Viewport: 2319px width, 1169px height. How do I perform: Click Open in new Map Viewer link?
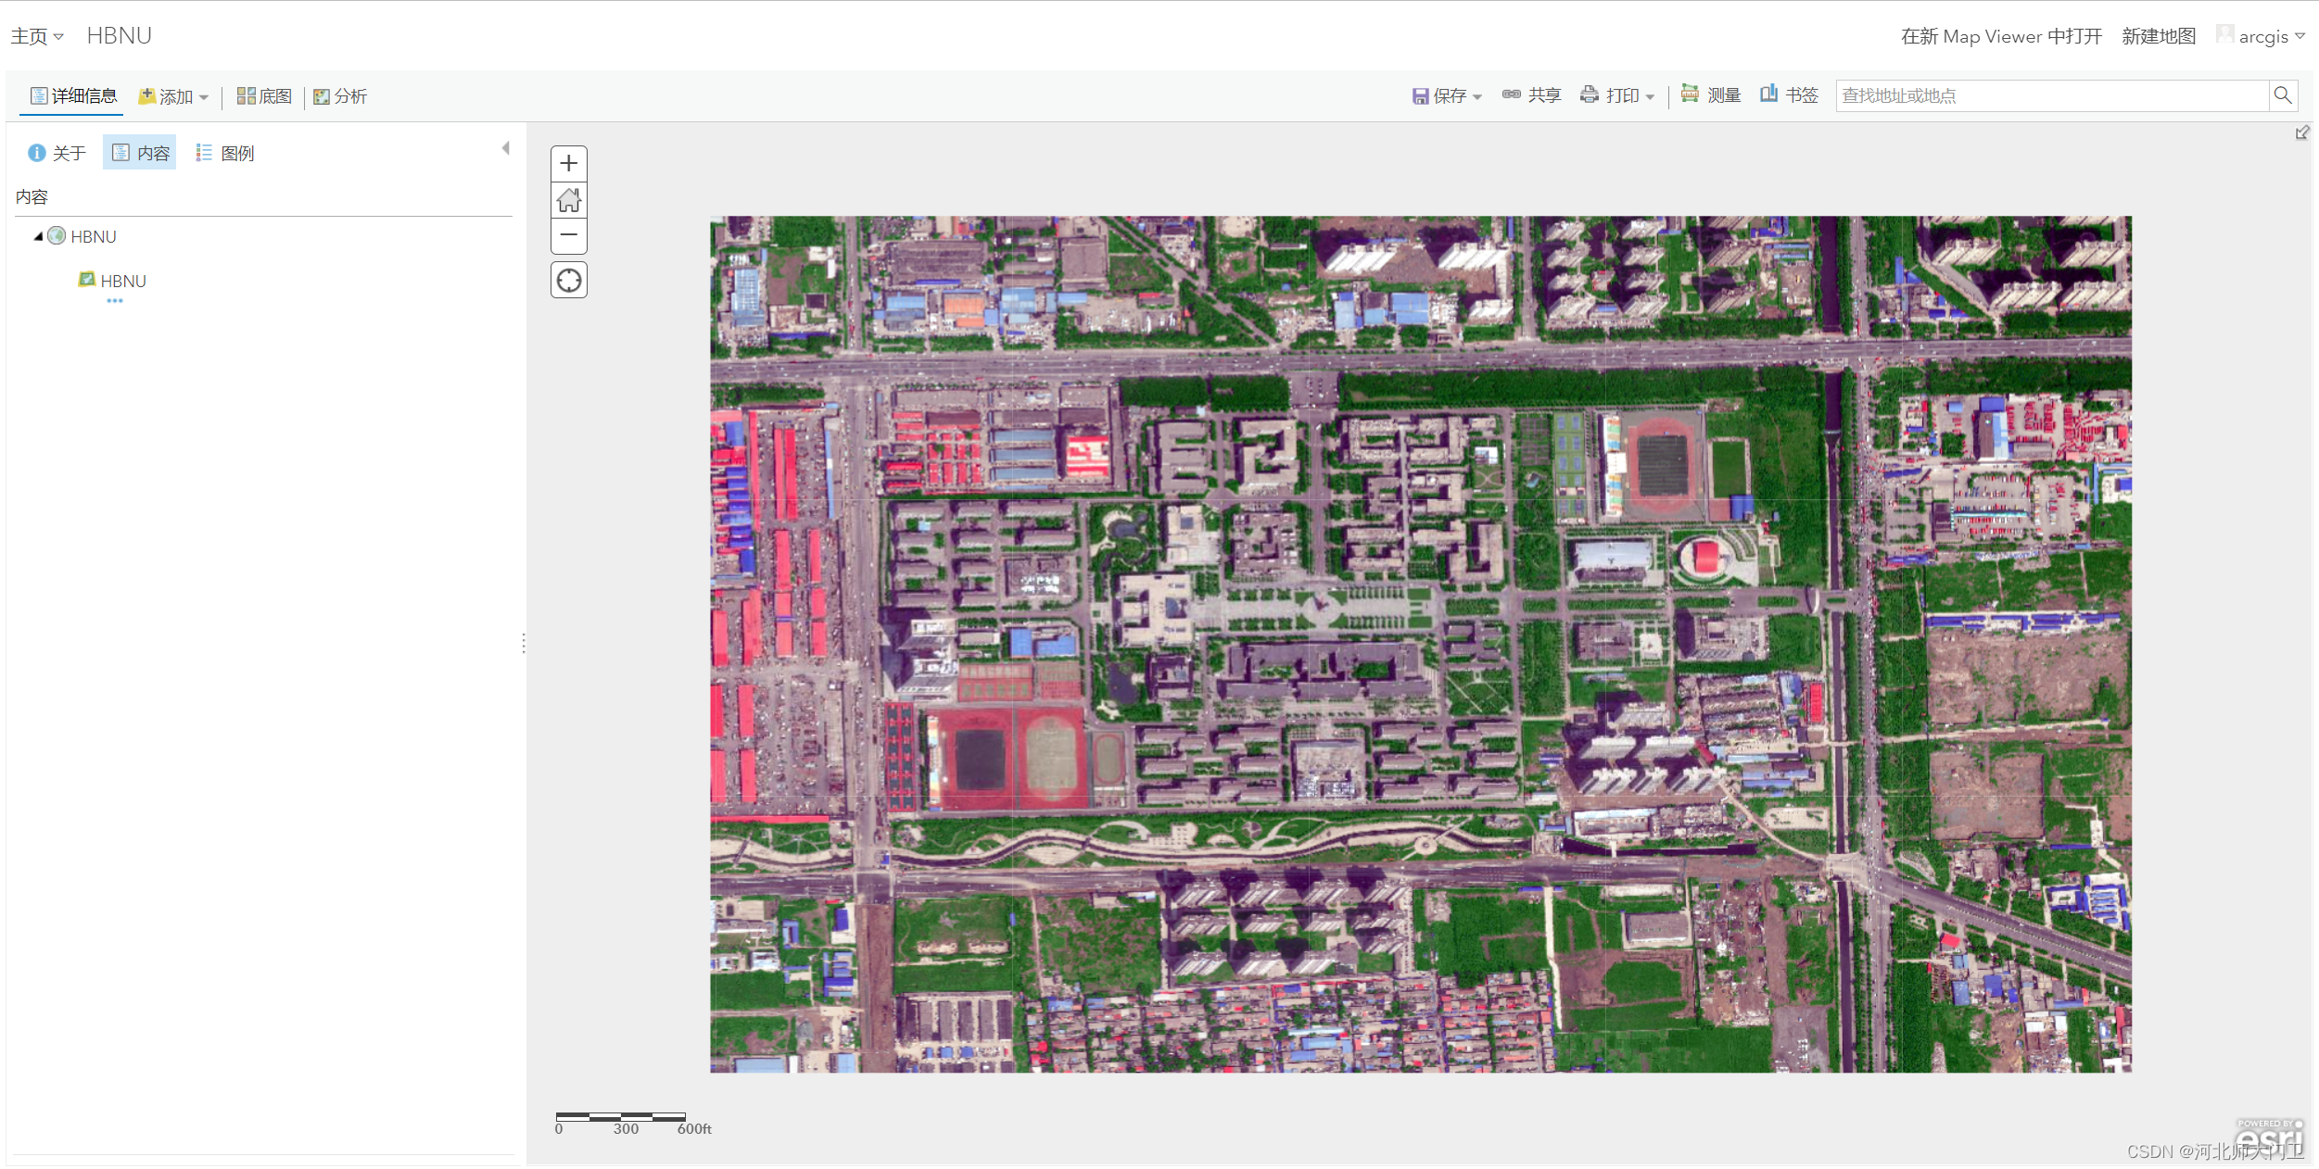point(2000,37)
